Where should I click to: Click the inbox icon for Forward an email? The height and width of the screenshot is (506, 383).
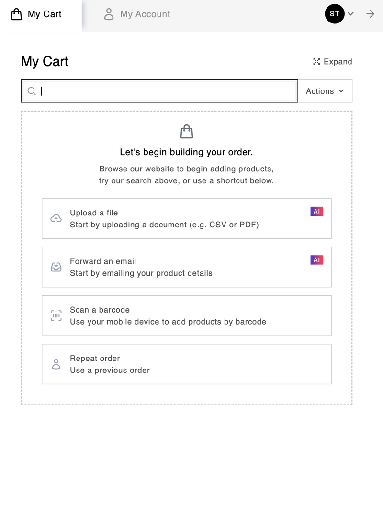pyautogui.click(x=56, y=267)
